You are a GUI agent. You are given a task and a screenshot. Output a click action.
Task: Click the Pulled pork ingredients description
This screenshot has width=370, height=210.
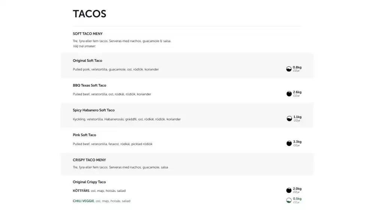(x=116, y=69)
